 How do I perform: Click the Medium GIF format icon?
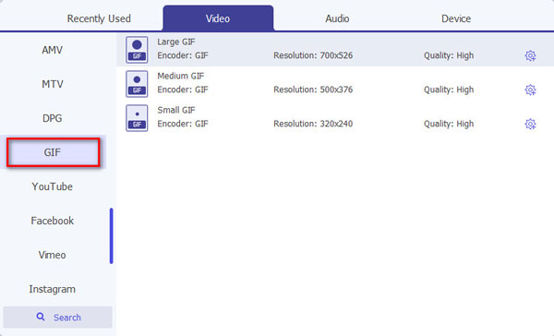[x=137, y=84]
